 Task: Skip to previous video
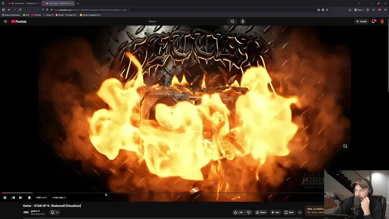click(13, 198)
